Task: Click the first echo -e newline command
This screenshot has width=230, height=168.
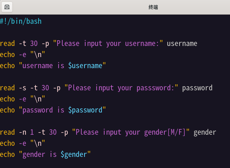Action: coord(22,55)
